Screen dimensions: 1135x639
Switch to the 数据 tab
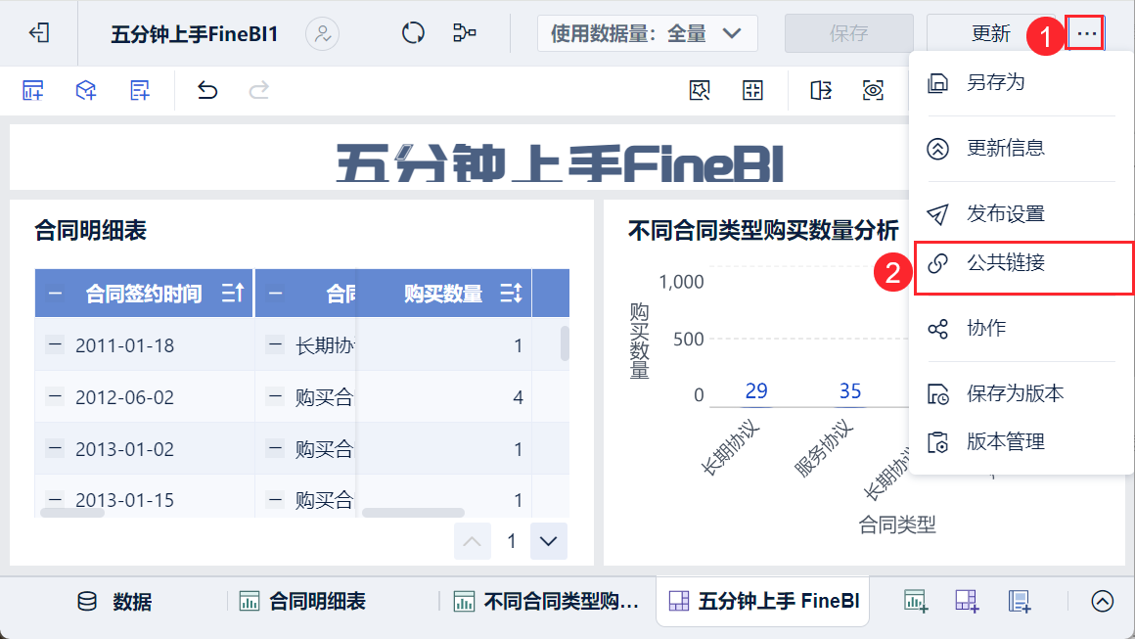114,602
